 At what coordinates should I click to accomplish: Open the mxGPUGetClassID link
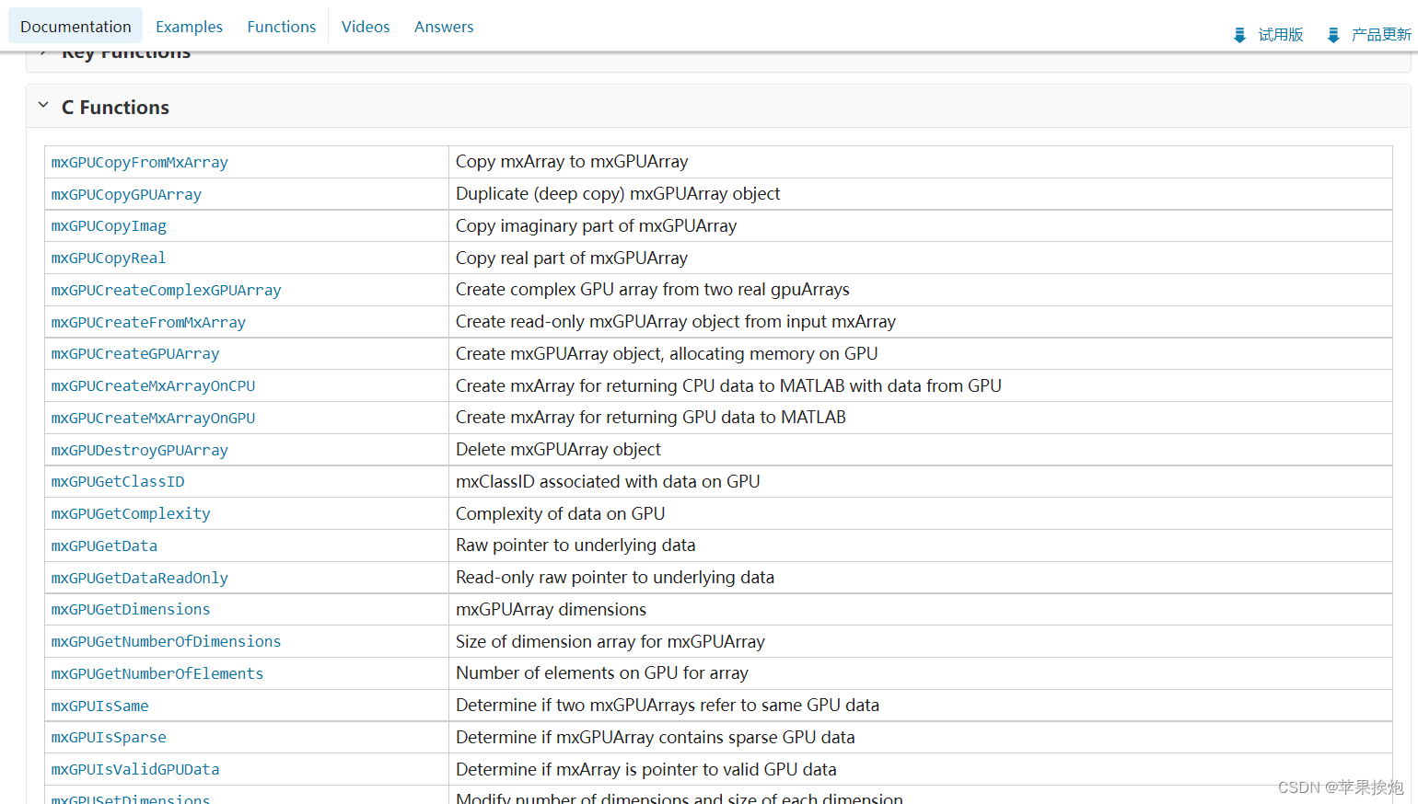coord(118,482)
